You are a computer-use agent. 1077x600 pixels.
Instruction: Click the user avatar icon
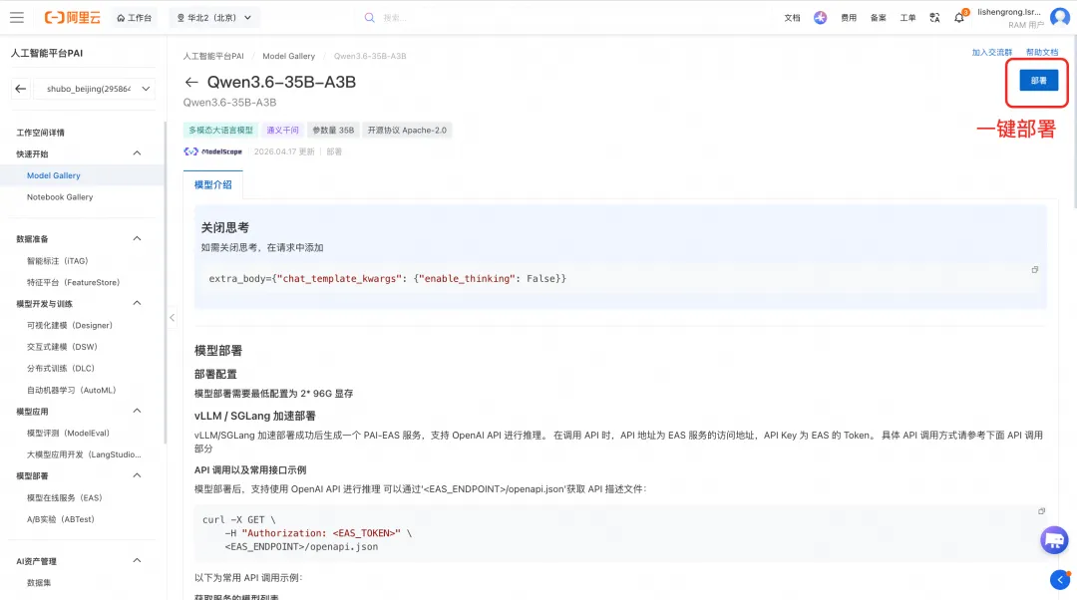click(x=1060, y=18)
